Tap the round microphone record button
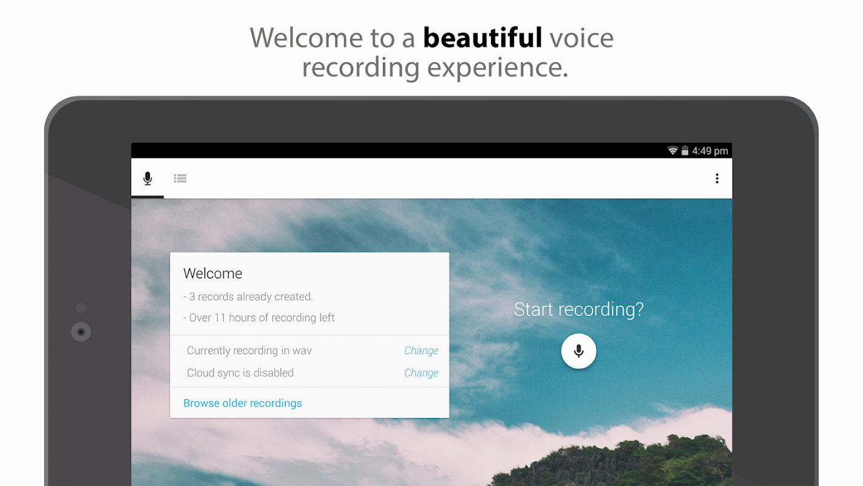 (579, 351)
